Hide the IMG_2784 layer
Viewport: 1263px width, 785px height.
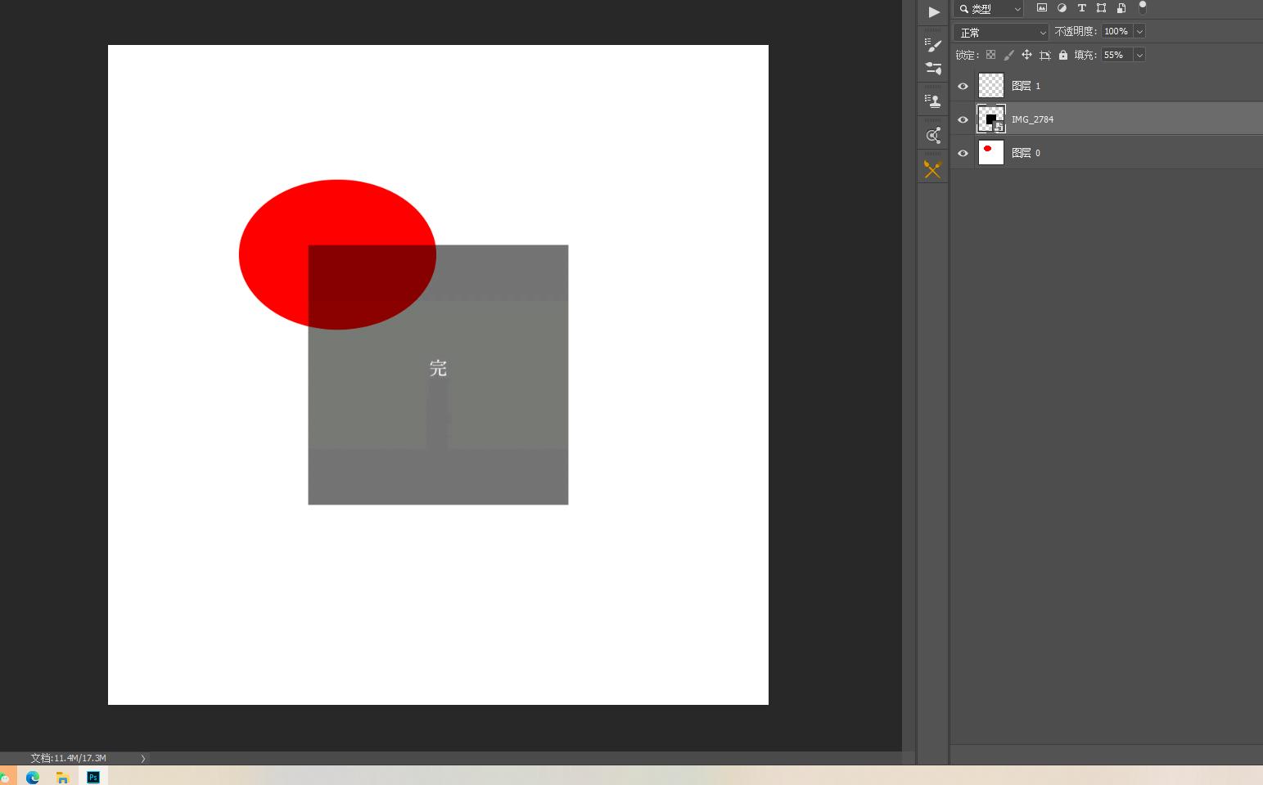[x=963, y=119]
